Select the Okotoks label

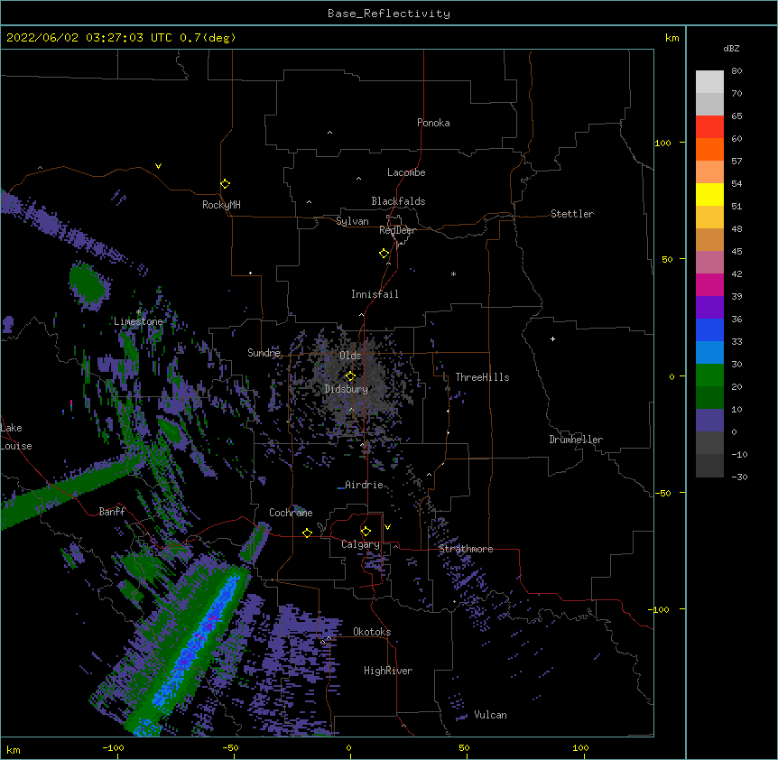pyautogui.click(x=372, y=632)
